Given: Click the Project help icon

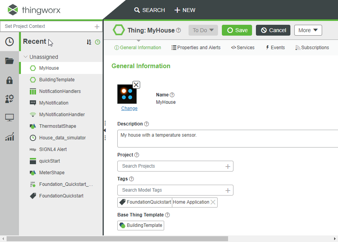Looking at the screenshot, I should [137, 155].
